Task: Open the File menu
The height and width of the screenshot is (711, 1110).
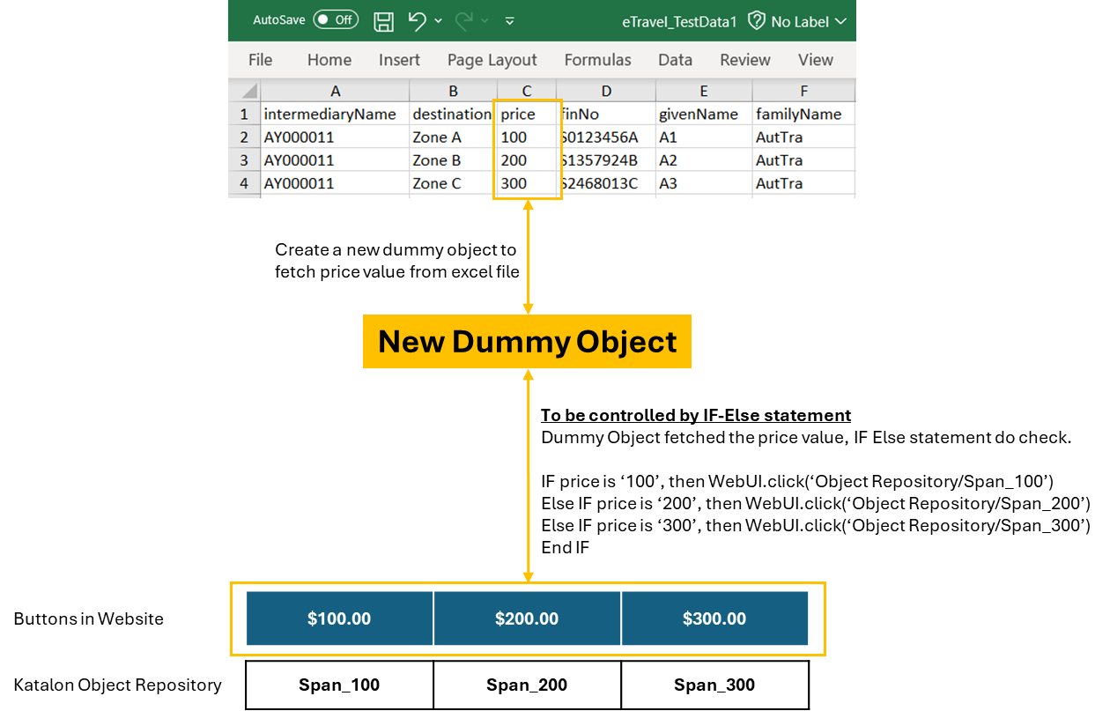Action: (260, 60)
